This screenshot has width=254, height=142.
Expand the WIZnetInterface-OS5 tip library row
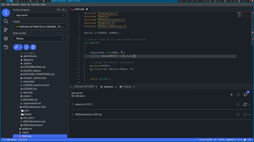[72, 114]
